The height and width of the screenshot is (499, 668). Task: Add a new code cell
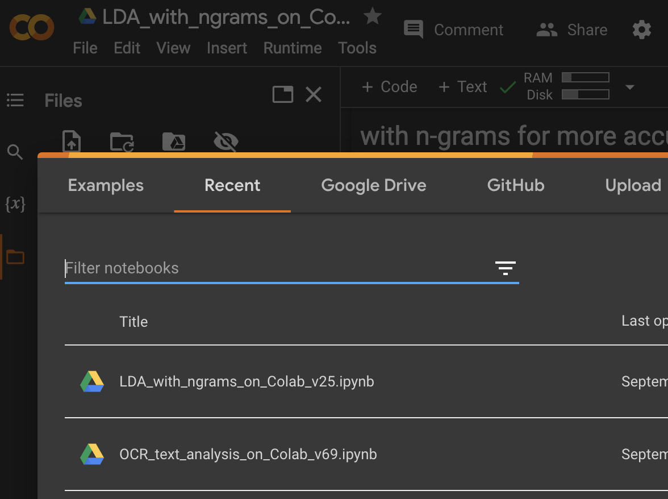[389, 86]
